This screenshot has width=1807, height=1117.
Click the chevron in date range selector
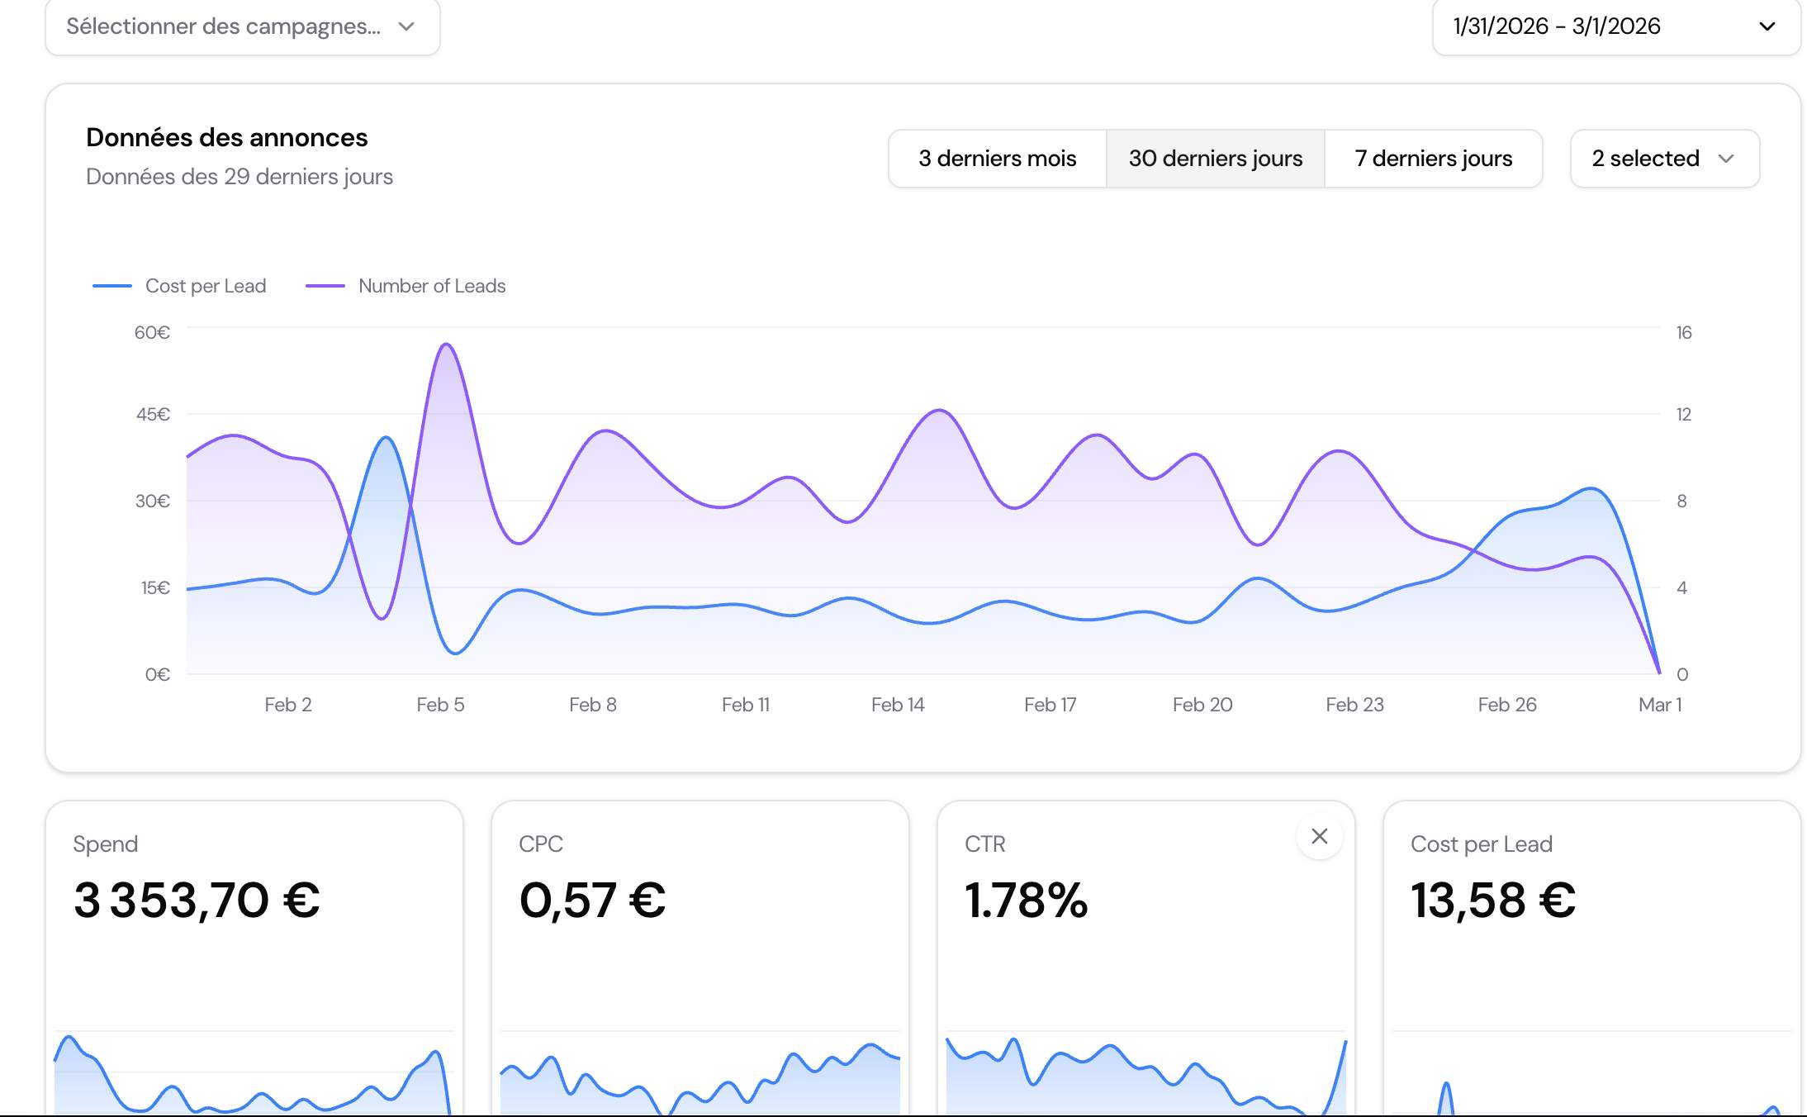1767,26
